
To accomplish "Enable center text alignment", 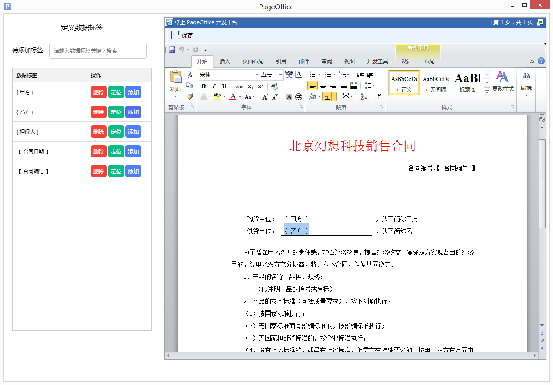I will 323,86.
